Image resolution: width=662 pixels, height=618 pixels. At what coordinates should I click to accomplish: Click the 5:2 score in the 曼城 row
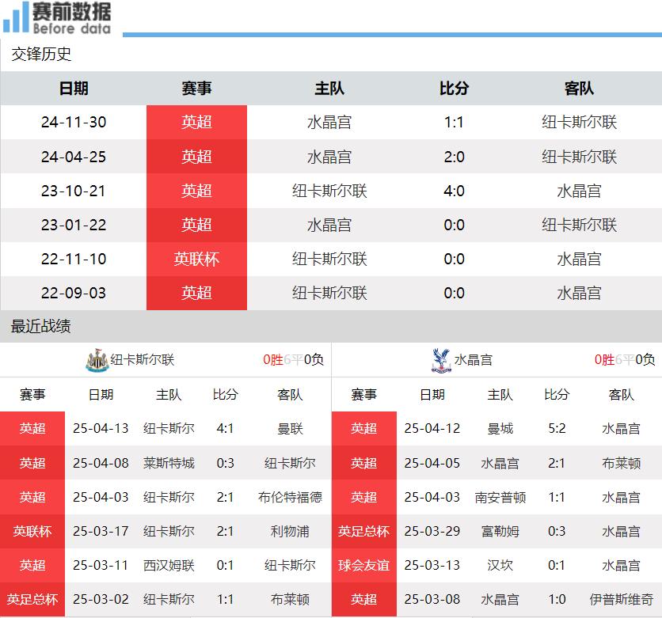pyautogui.click(x=557, y=429)
